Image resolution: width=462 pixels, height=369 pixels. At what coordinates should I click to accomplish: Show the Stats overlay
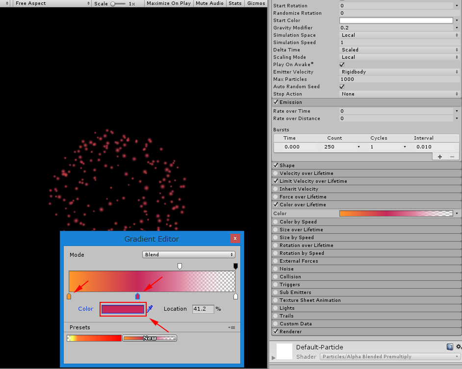235,3
